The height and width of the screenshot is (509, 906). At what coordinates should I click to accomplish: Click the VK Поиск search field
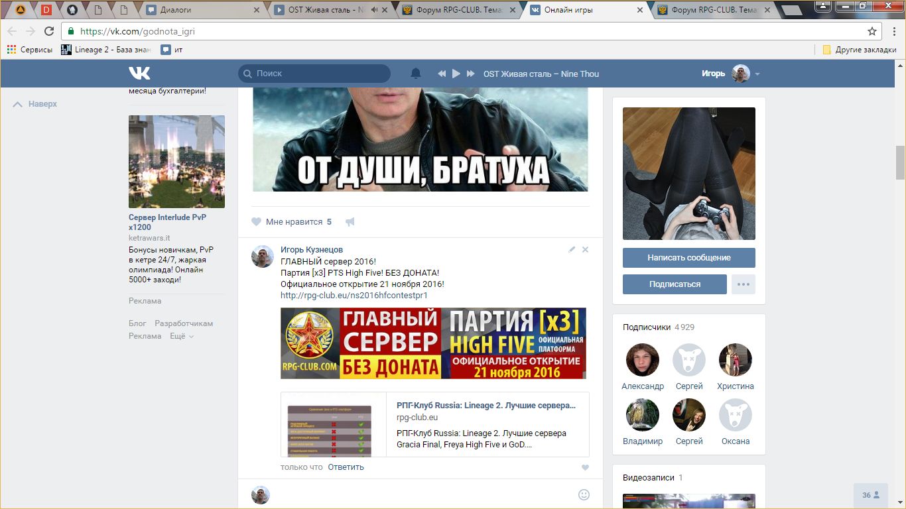[314, 74]
